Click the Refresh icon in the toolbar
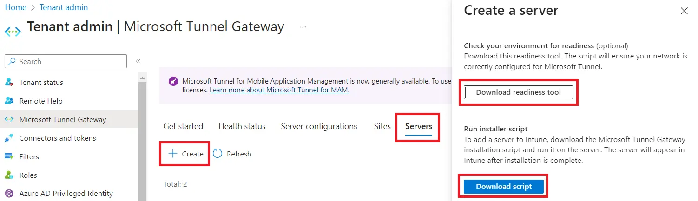This screenshot has width=698, height=201. (217, 154)
